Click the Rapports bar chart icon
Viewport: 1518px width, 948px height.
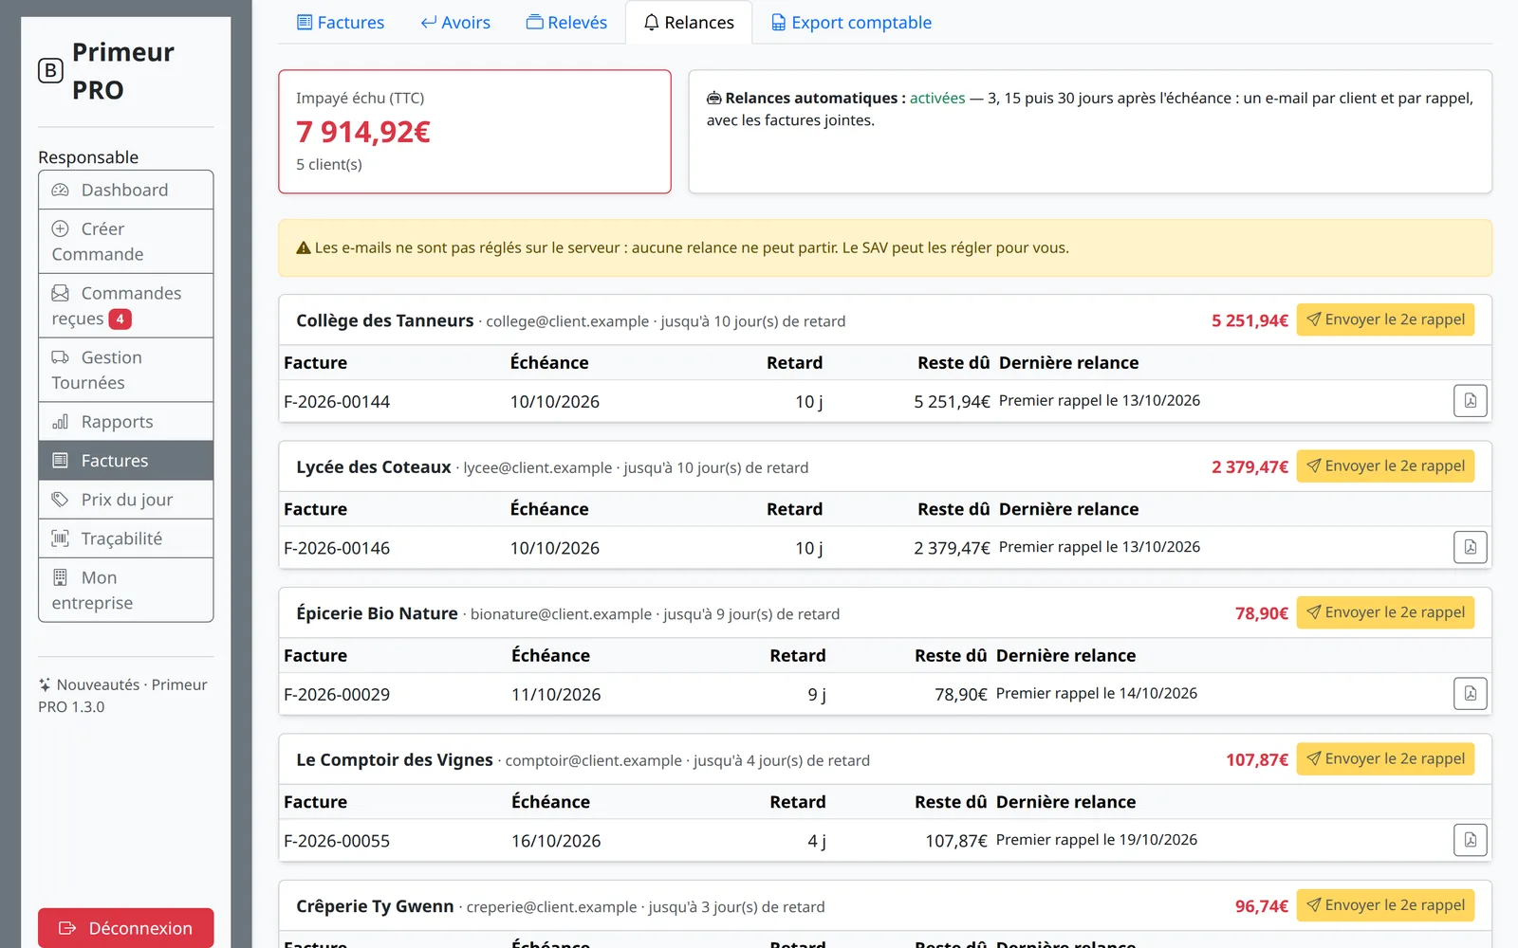coord(61,422)
